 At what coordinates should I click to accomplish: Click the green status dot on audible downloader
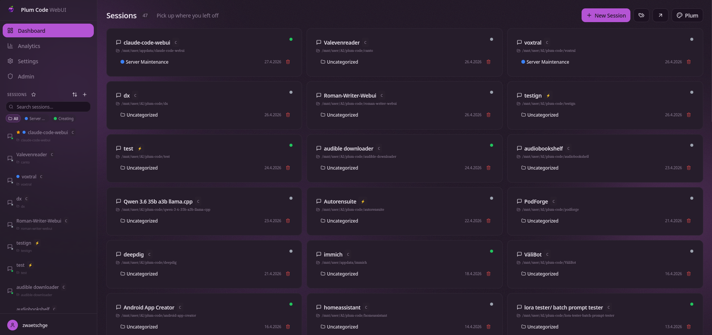pyautogui.click(x=492, y=145)
